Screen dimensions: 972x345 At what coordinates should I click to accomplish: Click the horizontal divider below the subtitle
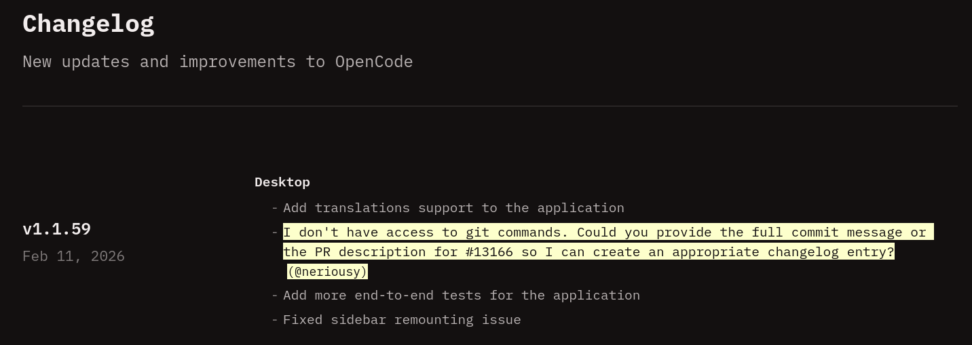point(490,106)
